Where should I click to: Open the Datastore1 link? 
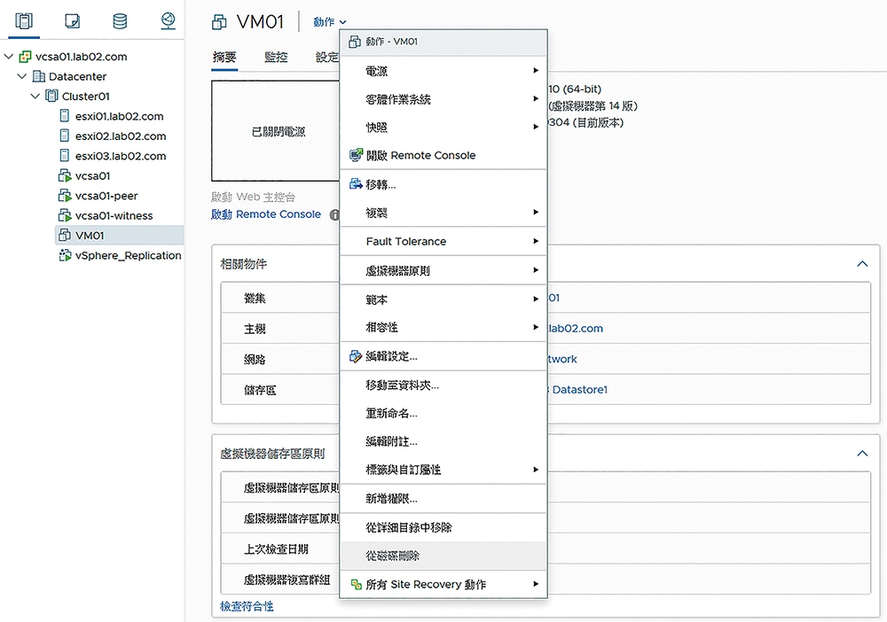click(x=579, y=389)
